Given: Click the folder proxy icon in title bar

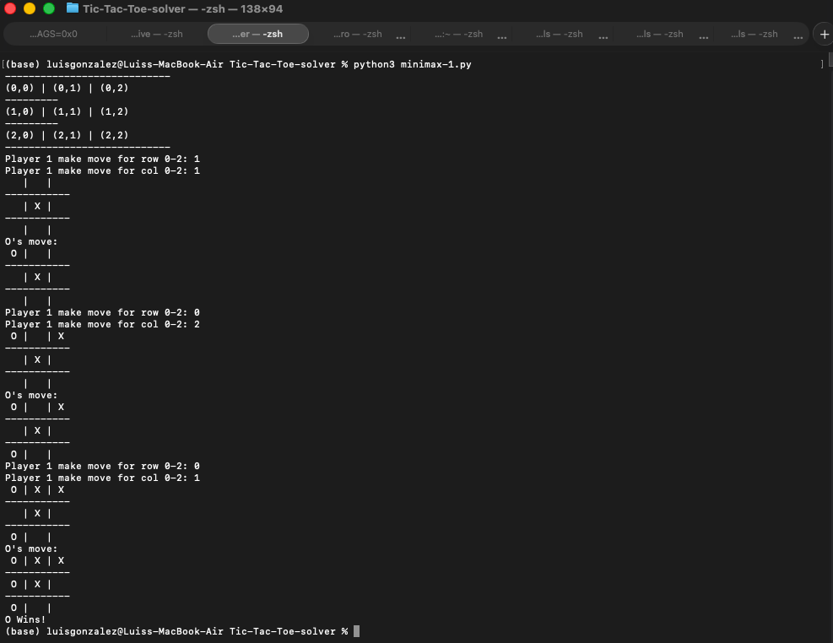Looking at the screenshot, I should coord(73,8).
